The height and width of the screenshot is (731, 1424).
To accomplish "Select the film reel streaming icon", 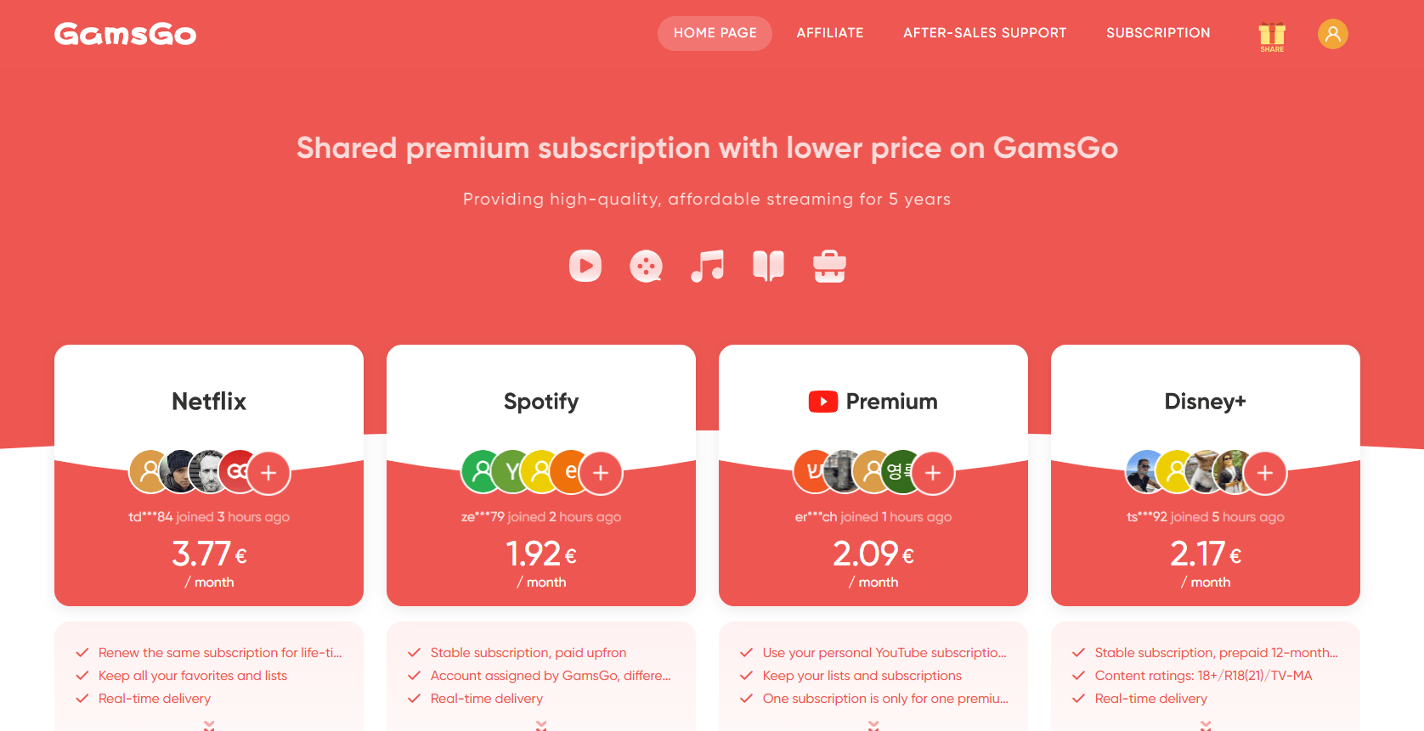I will (x=646, y=265).
